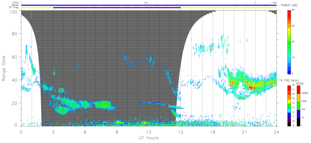
Task: Click the blue Noise strip above the plot
Action: pyautogui.click(x=149, y=5)
